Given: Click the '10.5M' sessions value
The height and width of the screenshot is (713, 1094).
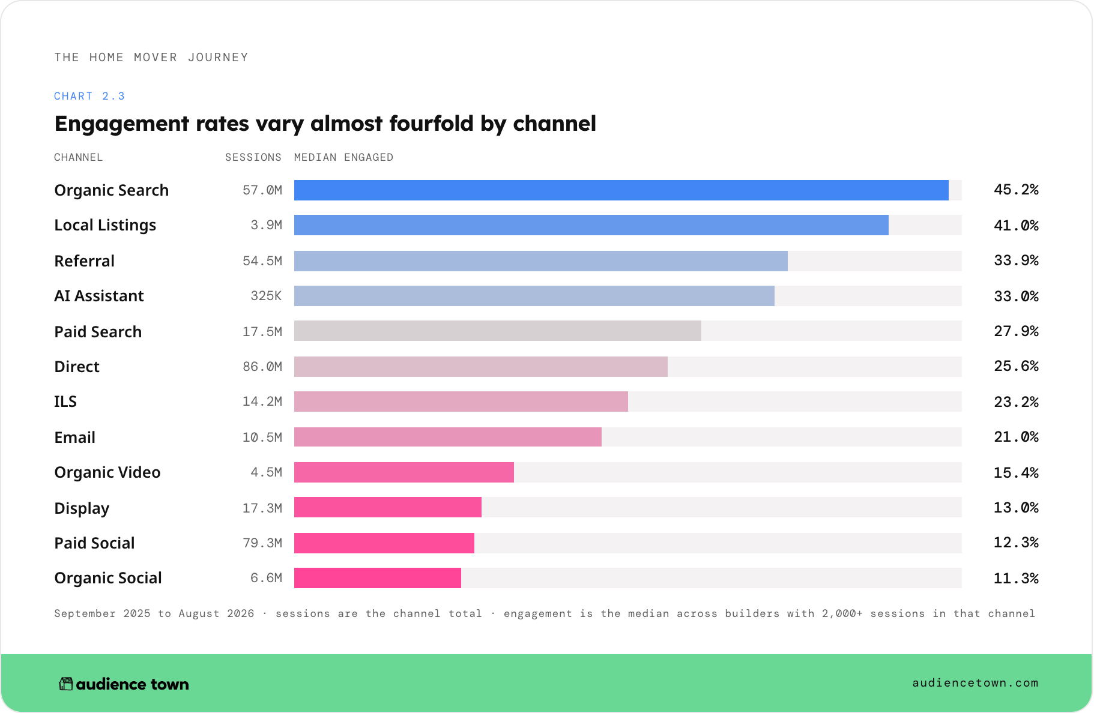Looking at the screenshot, I should coord(262,438).
